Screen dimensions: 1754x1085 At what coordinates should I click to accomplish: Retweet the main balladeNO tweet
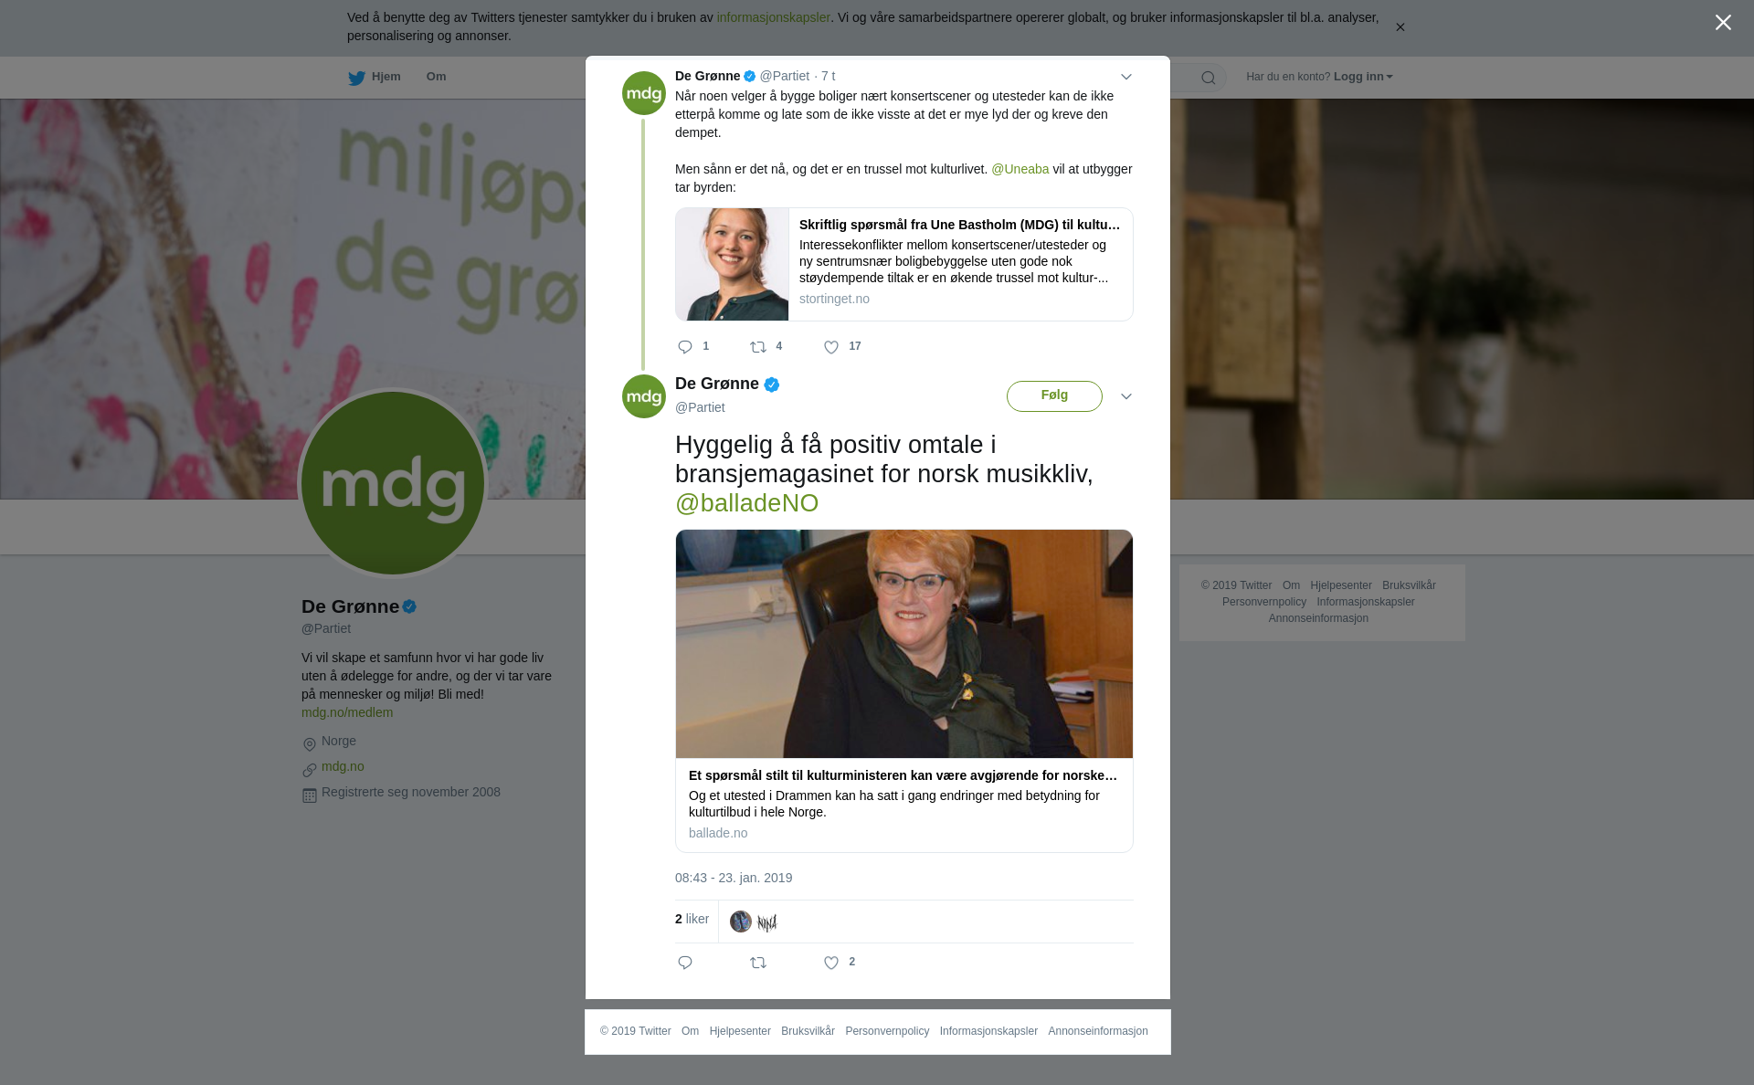click(x=758, y=963)
